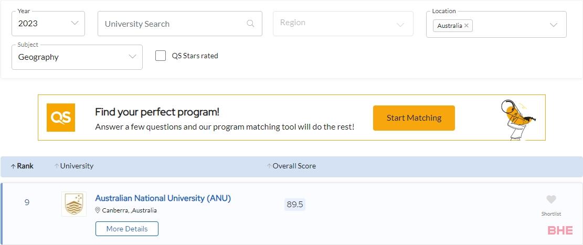Screen dimensions: 583x245
Task: Sort by Overall Score arrow
Action: [x=269, y=166]
